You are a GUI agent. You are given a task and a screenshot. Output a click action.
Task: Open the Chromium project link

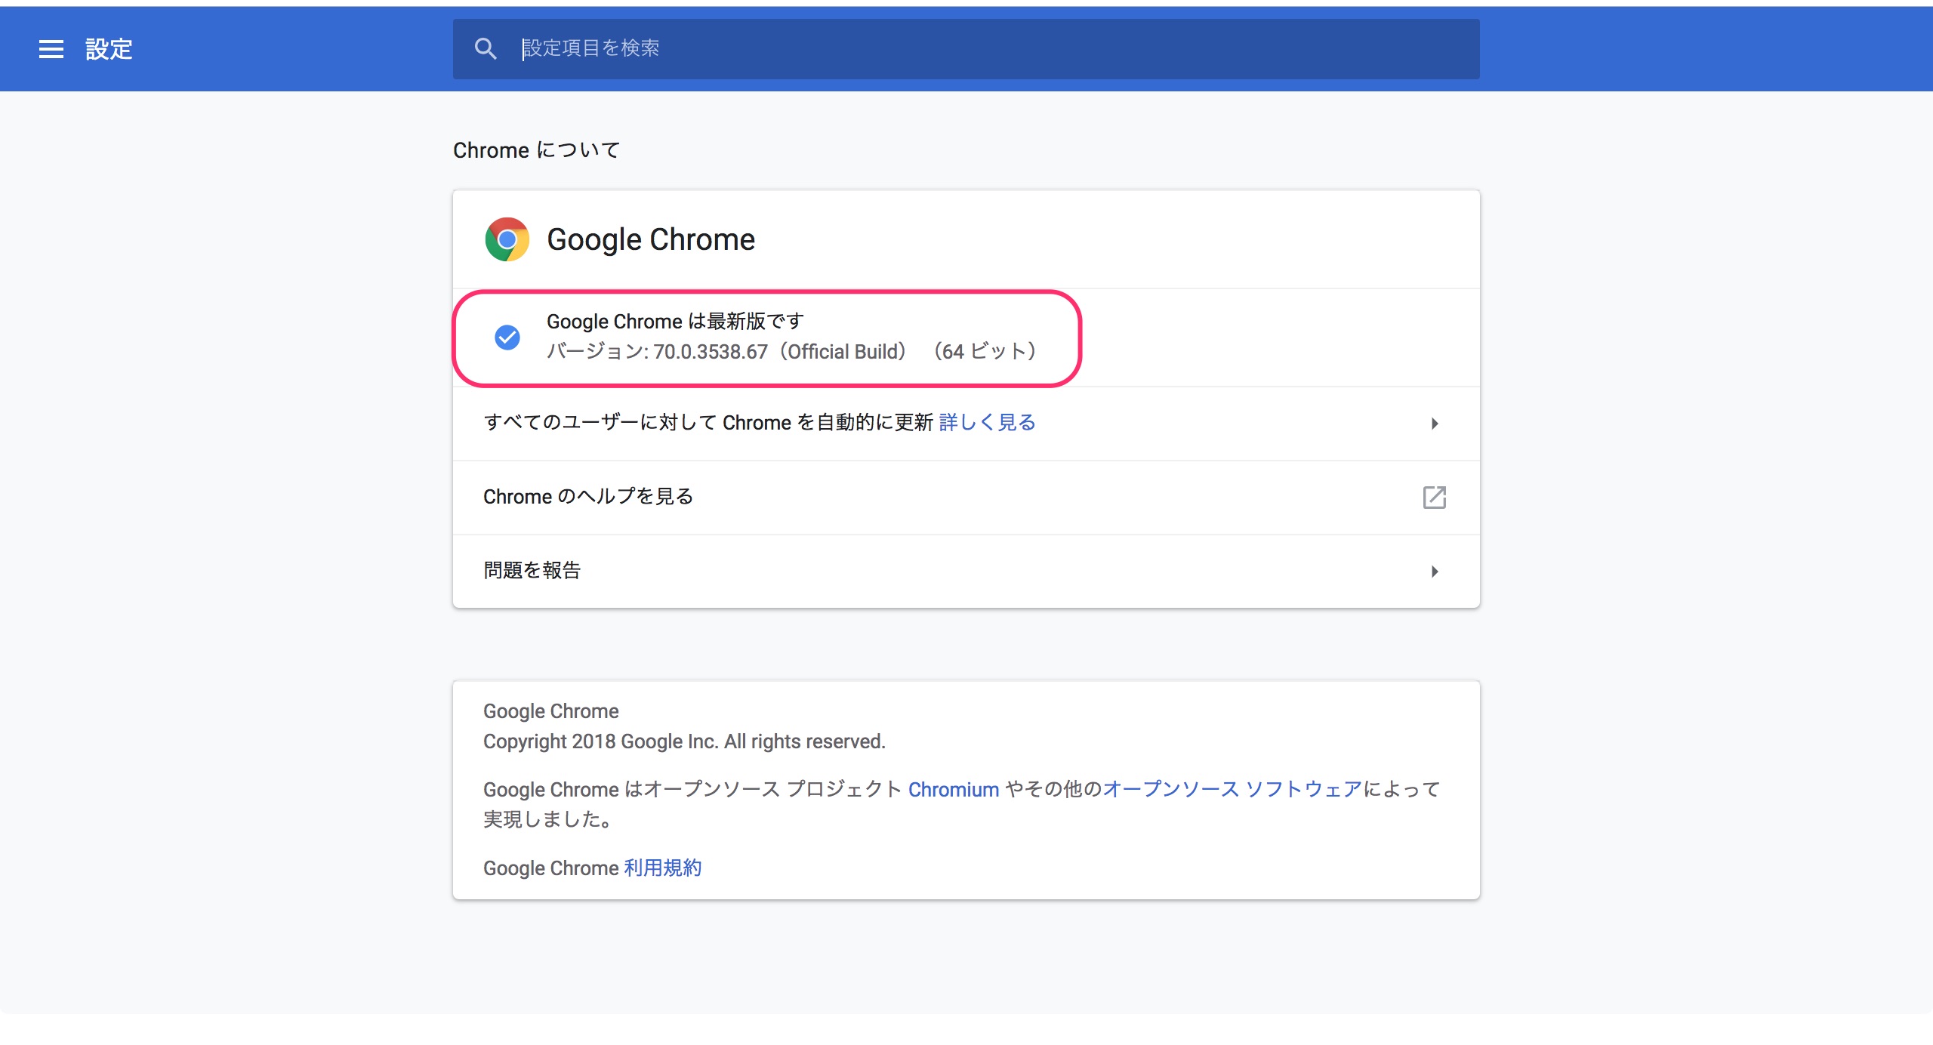(x=953, y=789)
